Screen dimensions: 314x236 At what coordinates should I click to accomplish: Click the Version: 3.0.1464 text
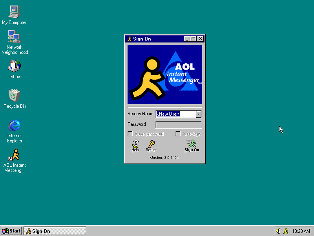pyautogui.click(x=164, y=158)
